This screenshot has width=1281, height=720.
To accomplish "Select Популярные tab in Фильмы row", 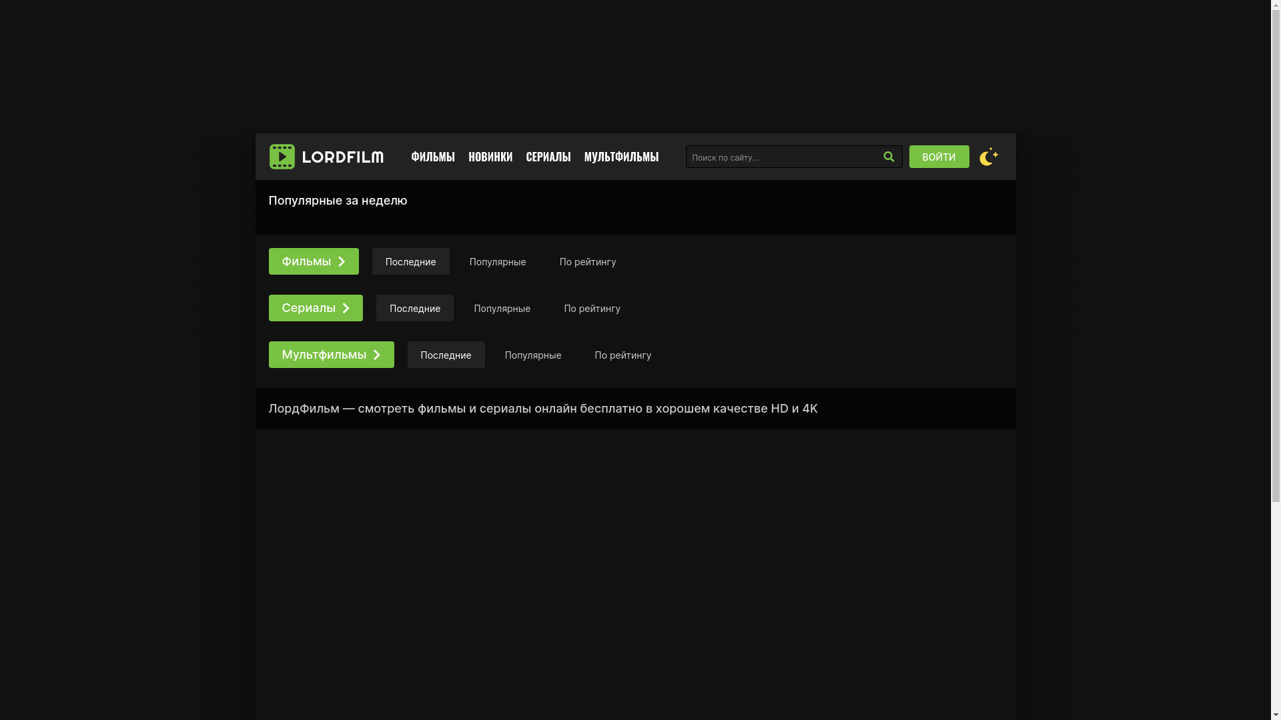I will (x=497, y=262).
